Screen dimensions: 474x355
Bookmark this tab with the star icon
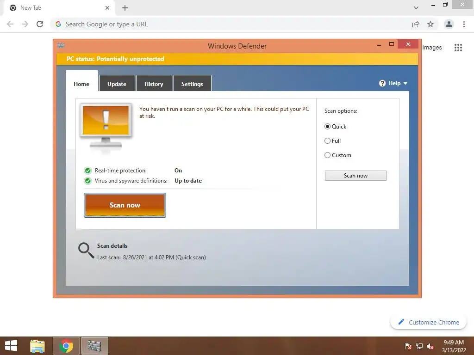point(430,24)
